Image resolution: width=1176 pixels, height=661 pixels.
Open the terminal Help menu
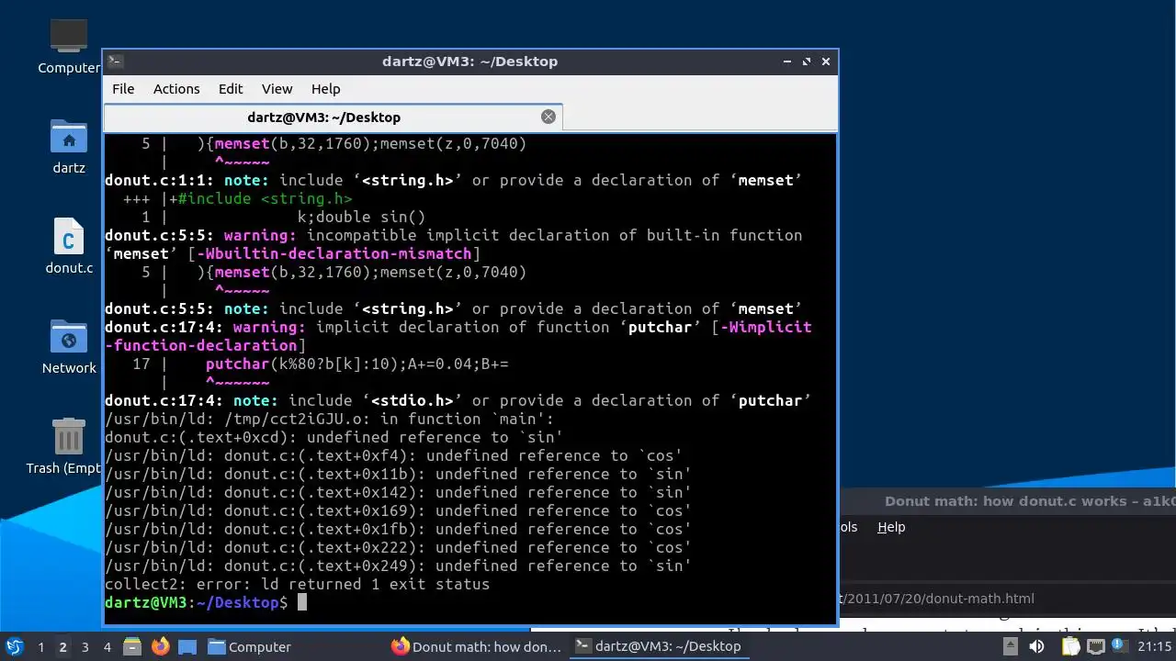(325, 89)
